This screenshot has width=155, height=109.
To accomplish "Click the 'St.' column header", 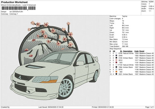I will pyautogui.click(x=121, y=51).
